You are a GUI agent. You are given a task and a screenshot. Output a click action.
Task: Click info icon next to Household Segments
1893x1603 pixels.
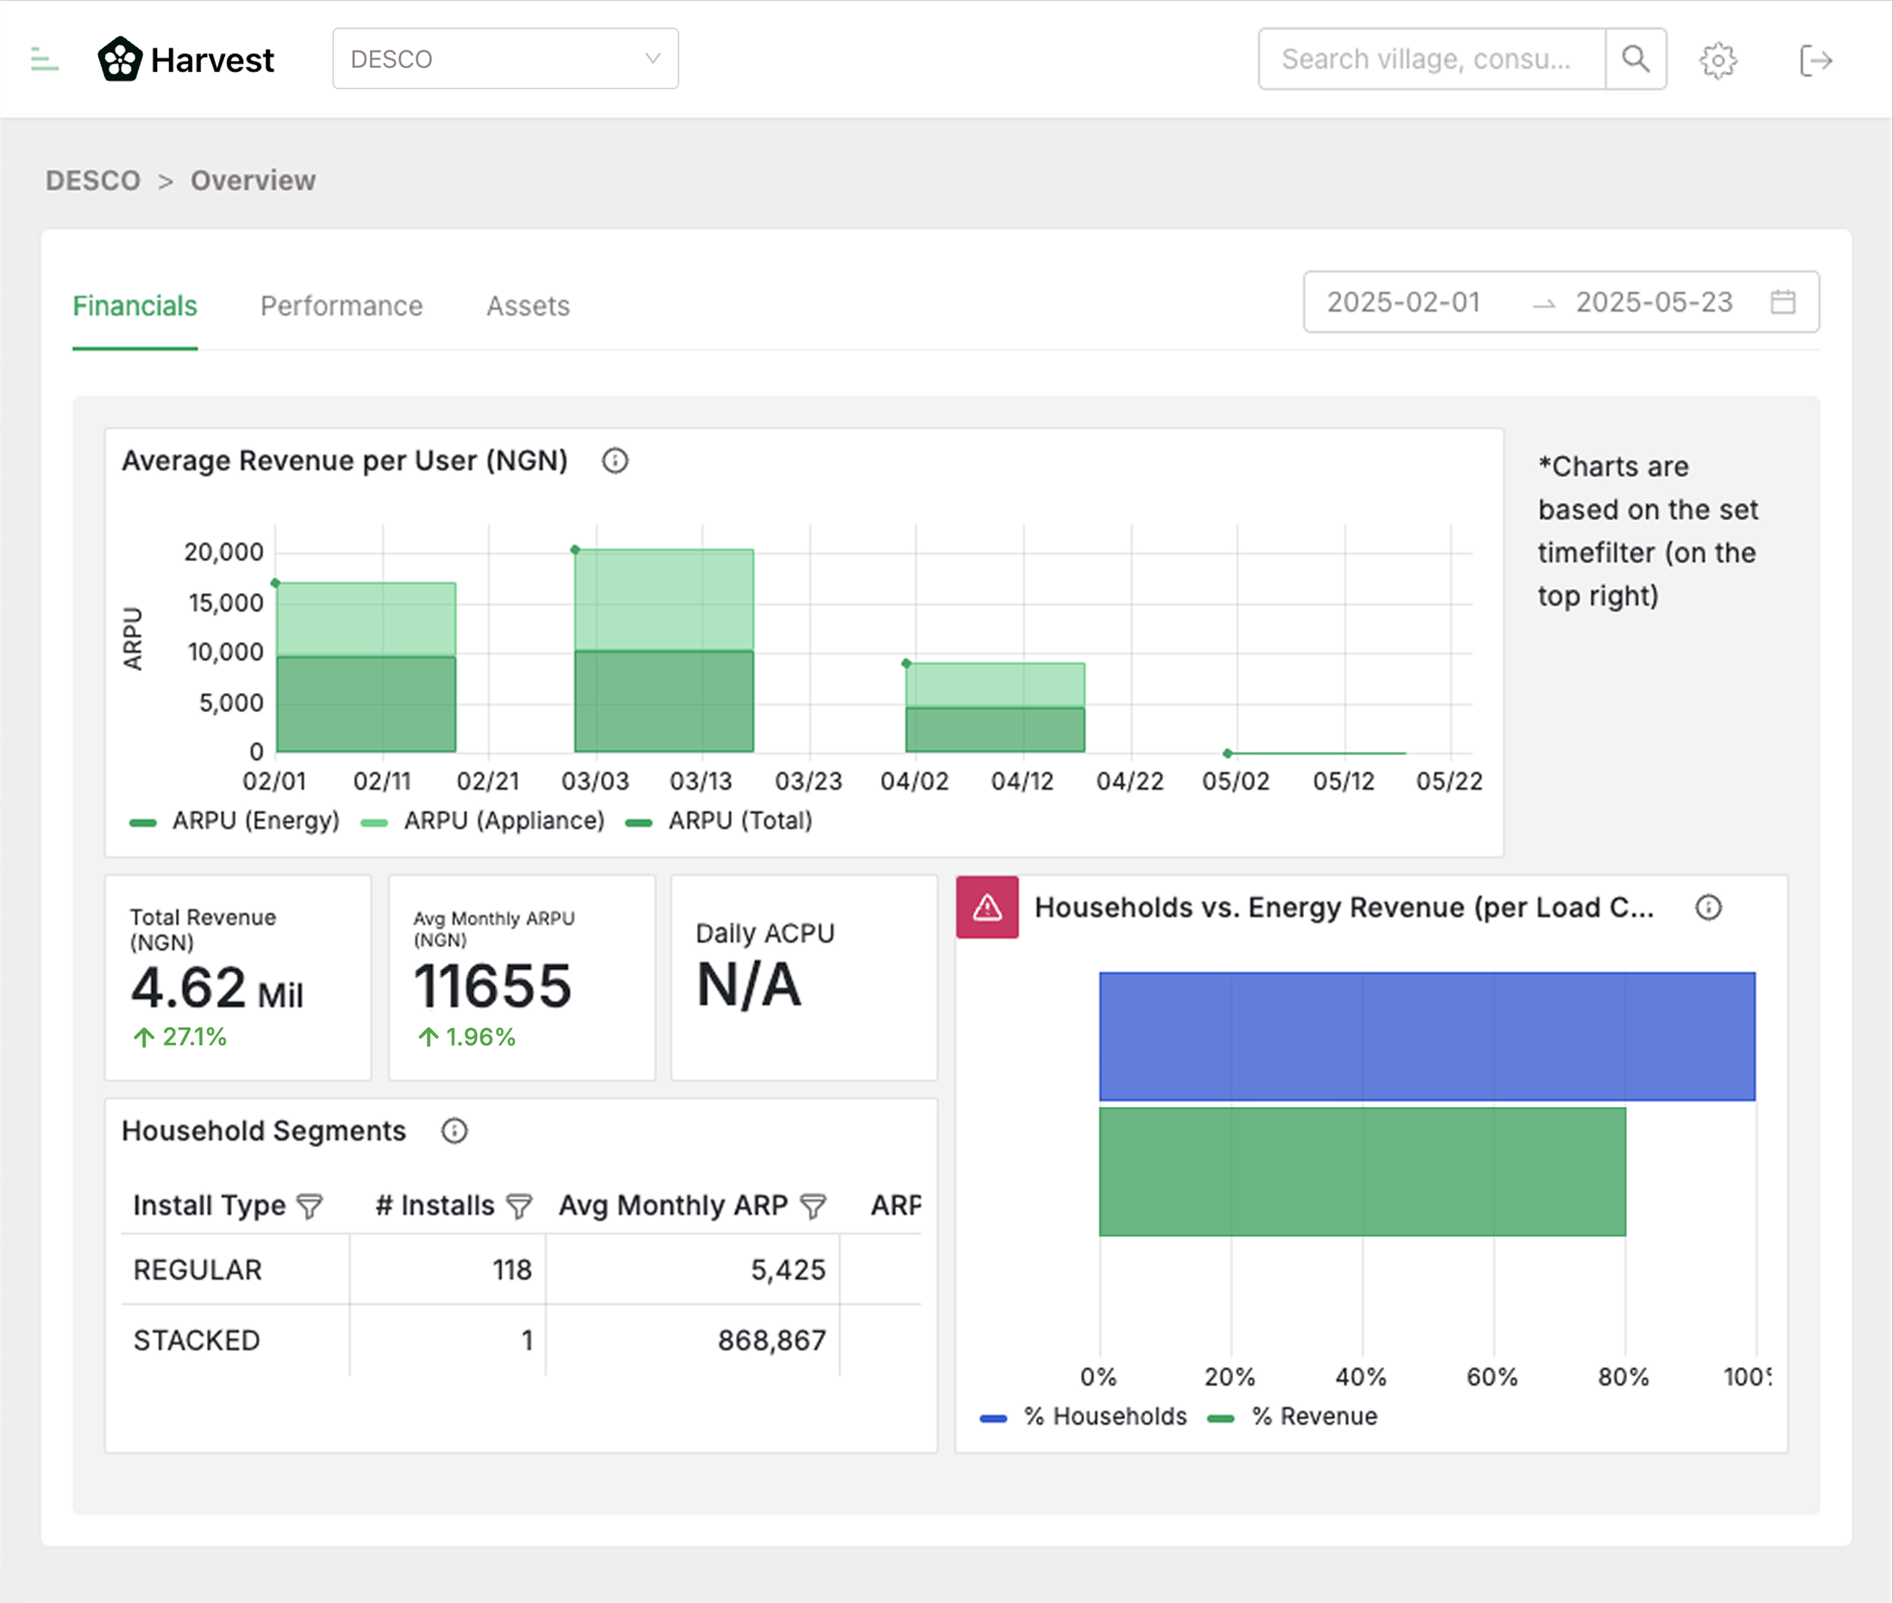pyautogui.click(x=454, y=1130)
